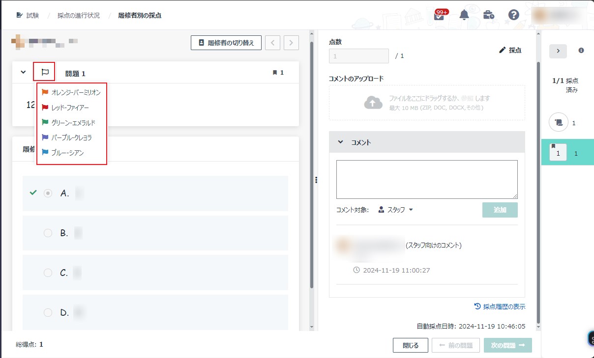Click the cloud upload icon
The width and height of the screenshot is (594, 358).
[x=373, y=102]
